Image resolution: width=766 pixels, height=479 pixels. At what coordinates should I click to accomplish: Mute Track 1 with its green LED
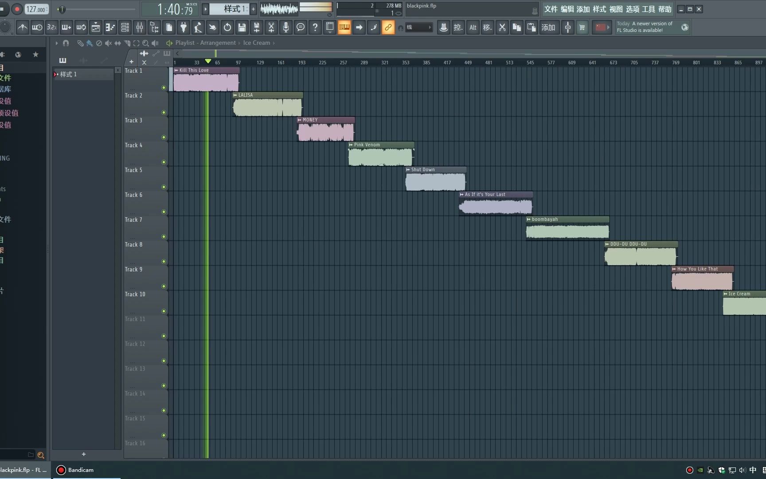pyautogui.click(x=164, y=88)
